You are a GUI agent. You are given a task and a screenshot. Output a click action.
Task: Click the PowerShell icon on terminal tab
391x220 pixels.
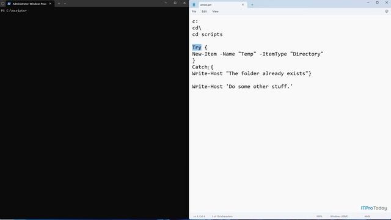(x=9, y=4)
